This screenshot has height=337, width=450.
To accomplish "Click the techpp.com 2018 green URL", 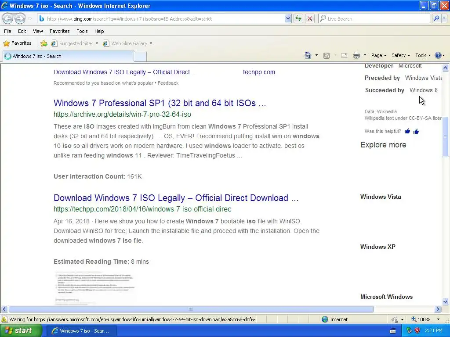I will [142, 209].
